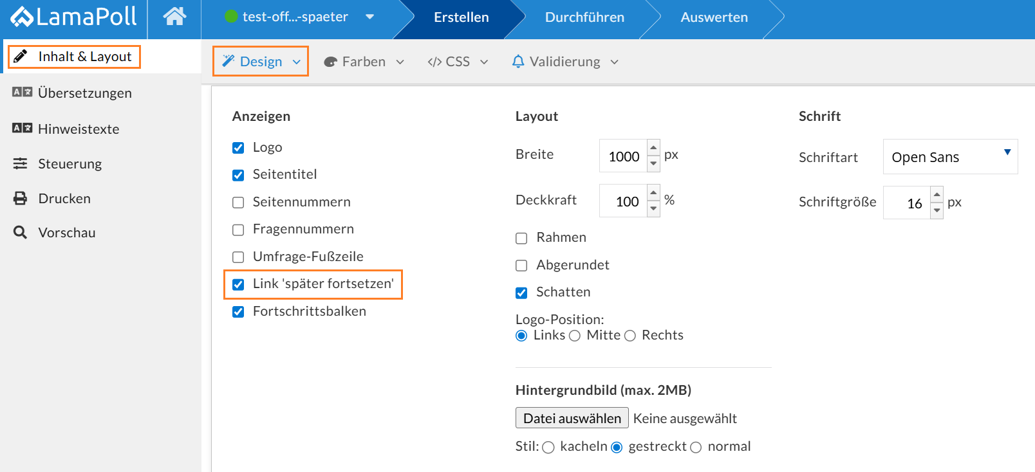Select Mitte logo position

tap(575, 336)
